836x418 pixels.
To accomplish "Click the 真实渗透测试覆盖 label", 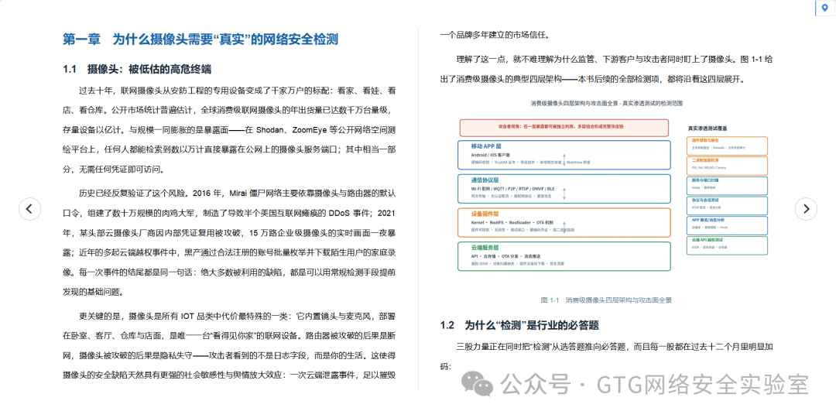I will [708, 128].
